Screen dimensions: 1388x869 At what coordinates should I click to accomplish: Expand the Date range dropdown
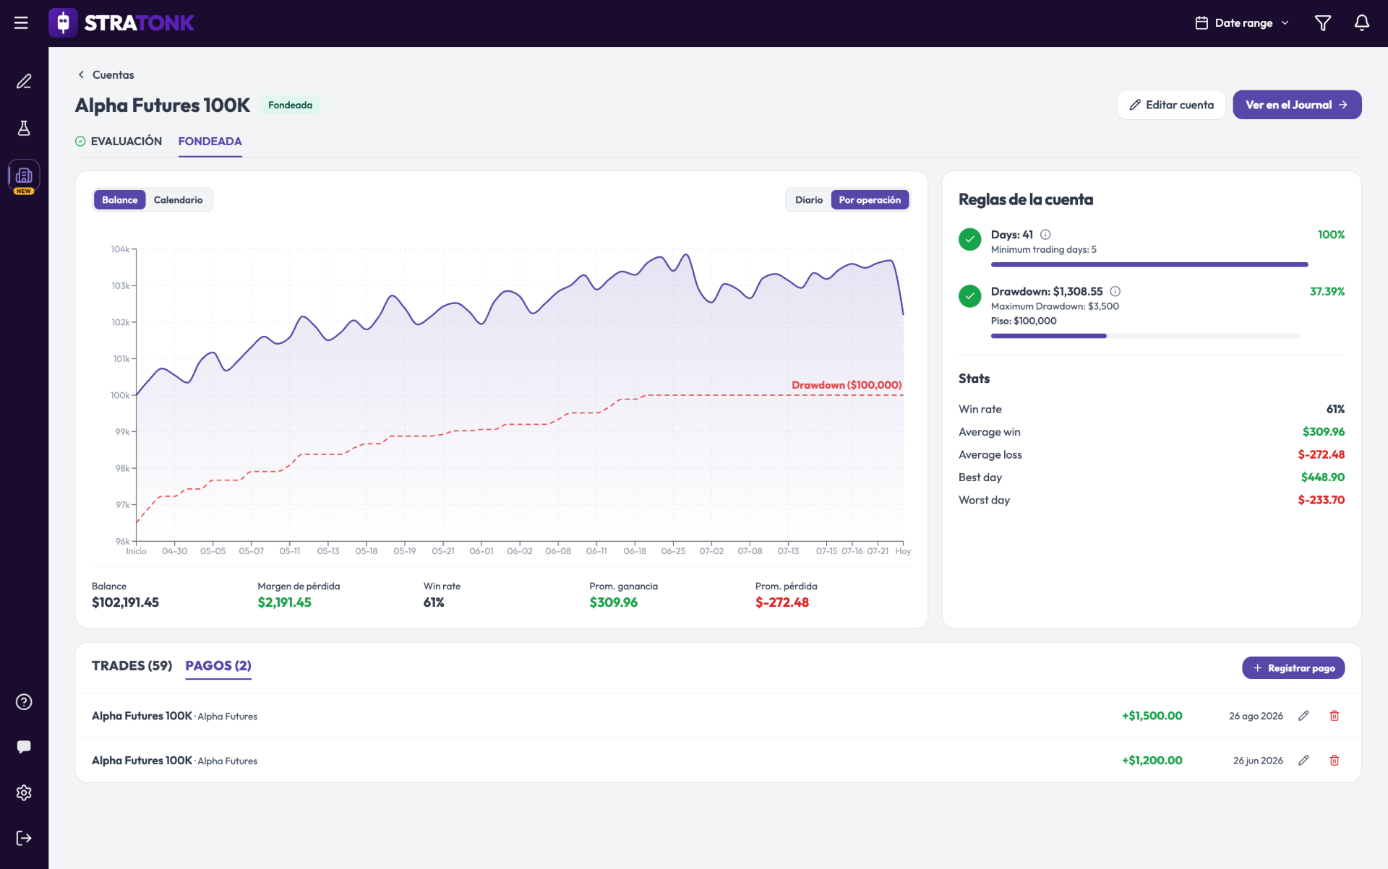click(1242, 23)
